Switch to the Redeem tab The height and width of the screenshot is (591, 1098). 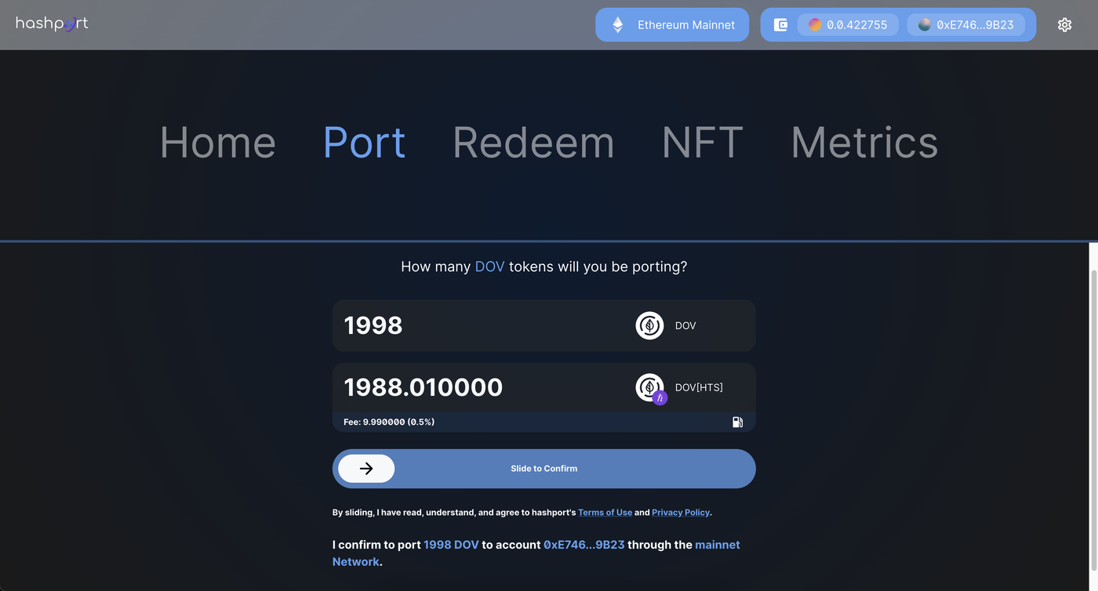point(533,143)
